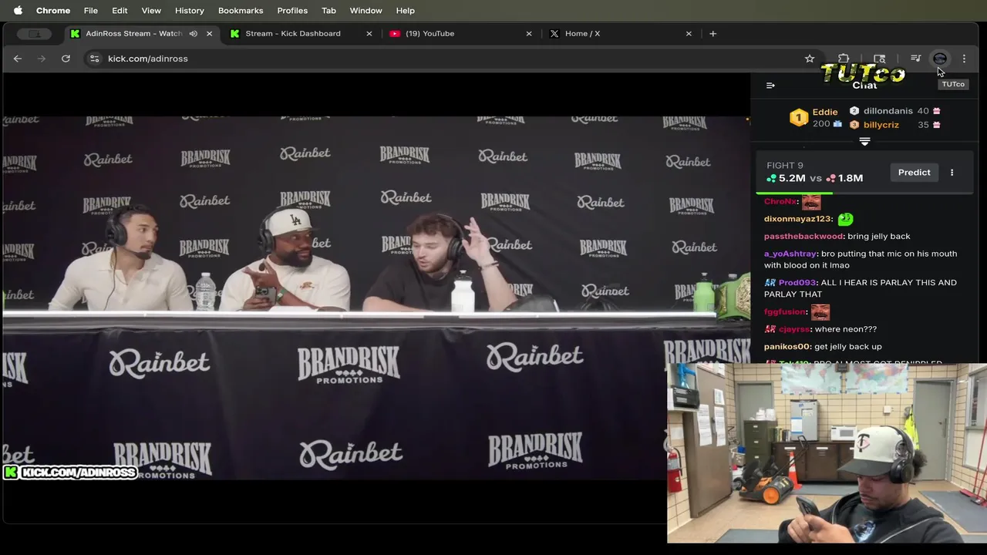
Task: Click the Predict button
Action: [914, 173]
